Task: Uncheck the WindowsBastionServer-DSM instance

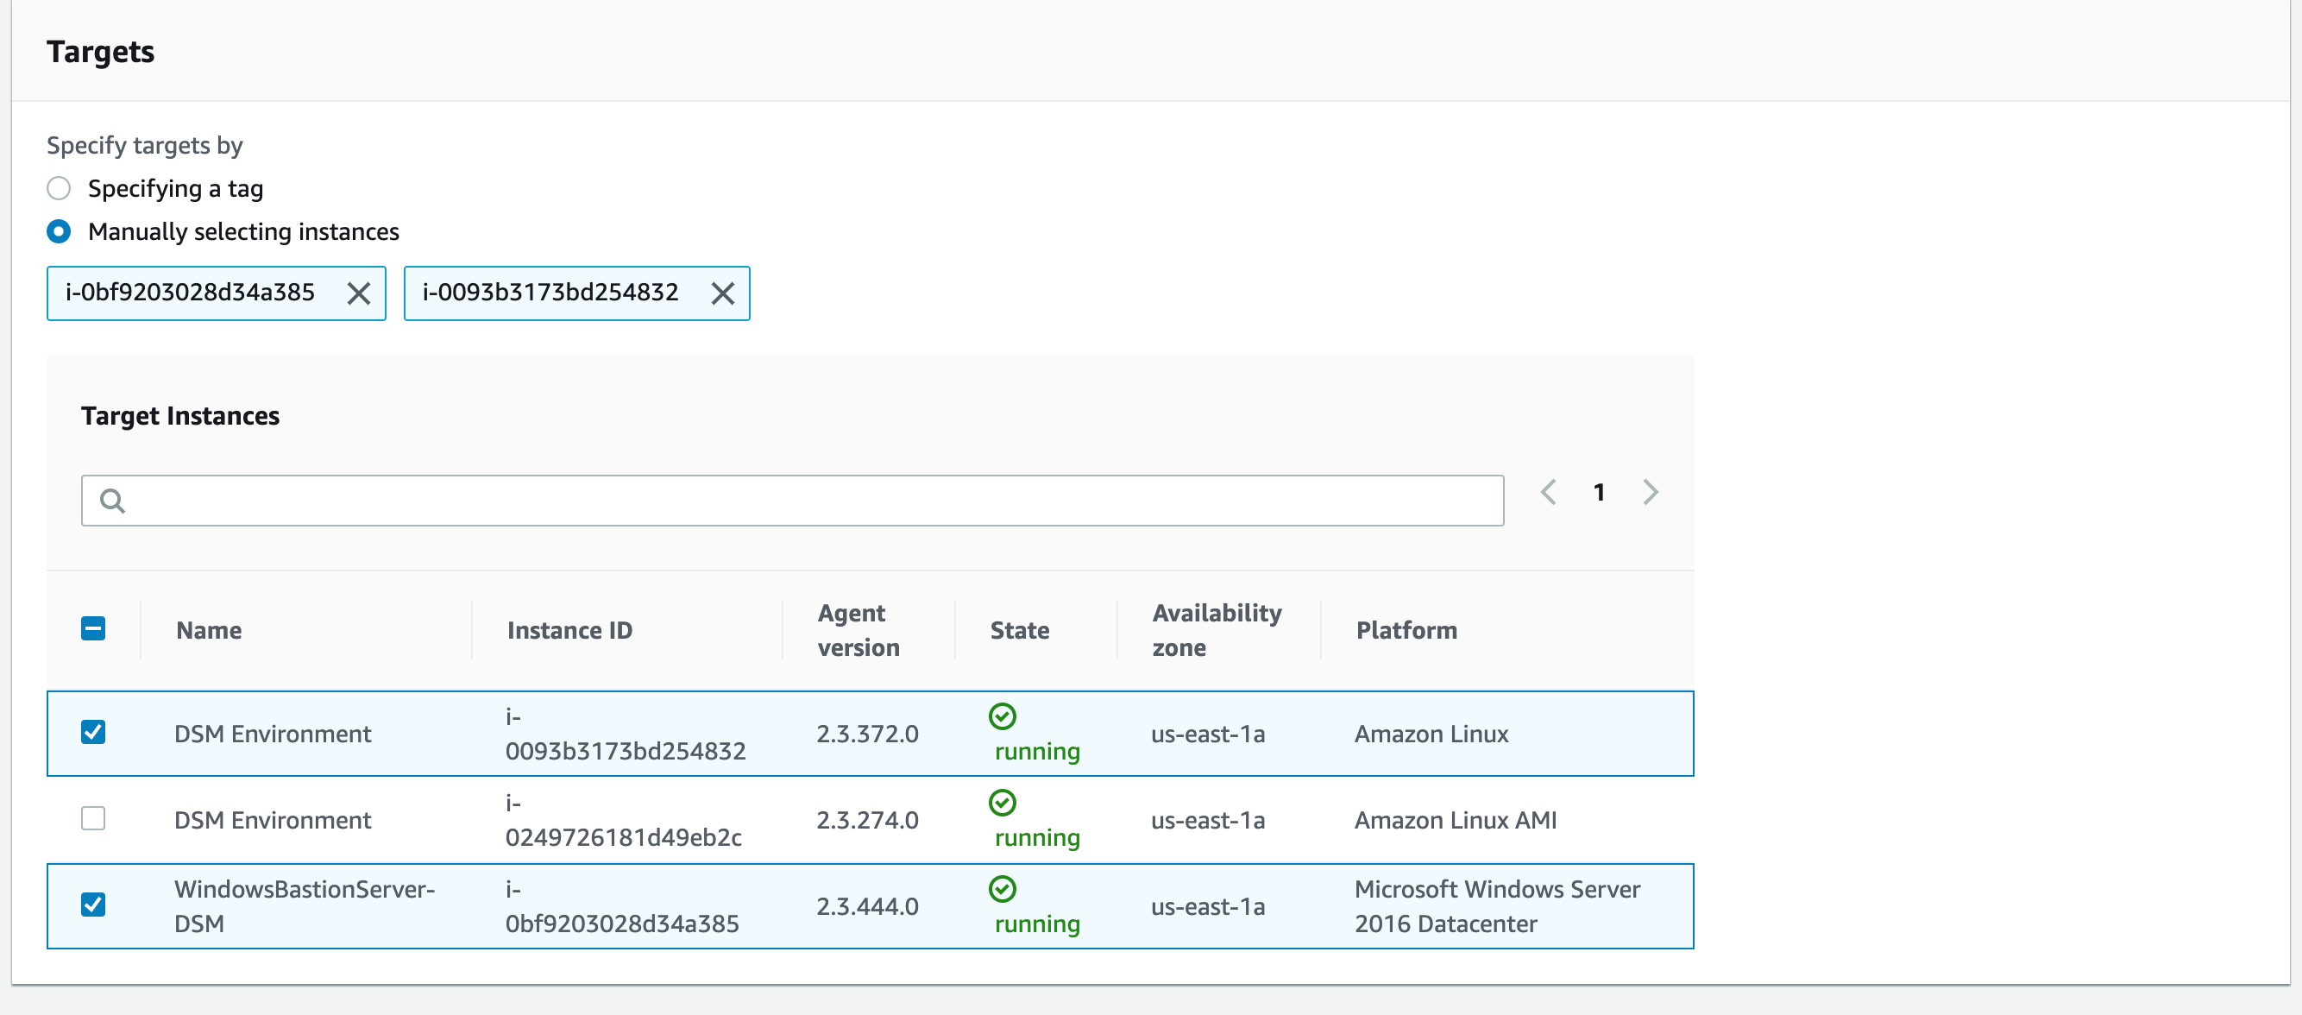Action: 93,905
